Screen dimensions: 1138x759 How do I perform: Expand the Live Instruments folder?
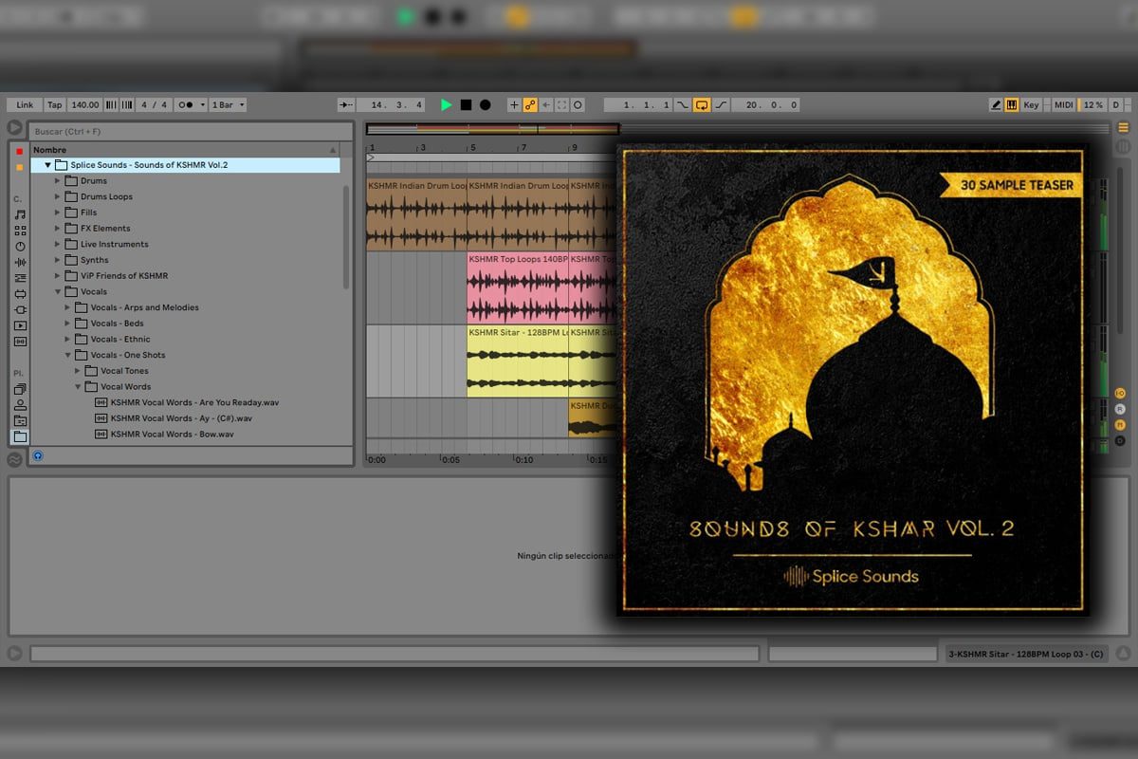click(x=58, y=244)
